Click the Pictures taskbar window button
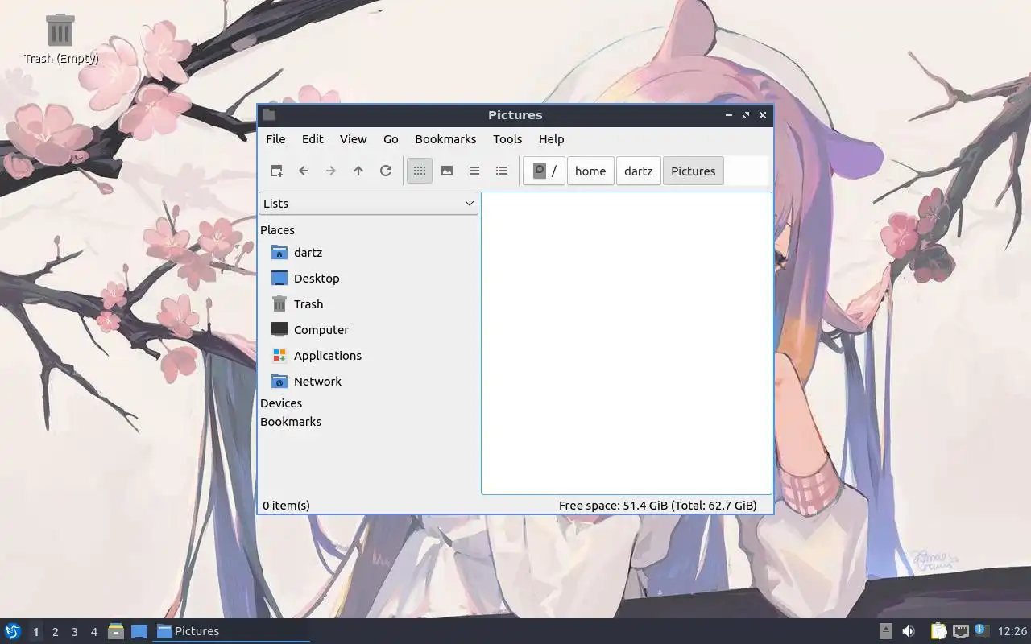The width and height of the screenshot is (1031, 644). 232,631
